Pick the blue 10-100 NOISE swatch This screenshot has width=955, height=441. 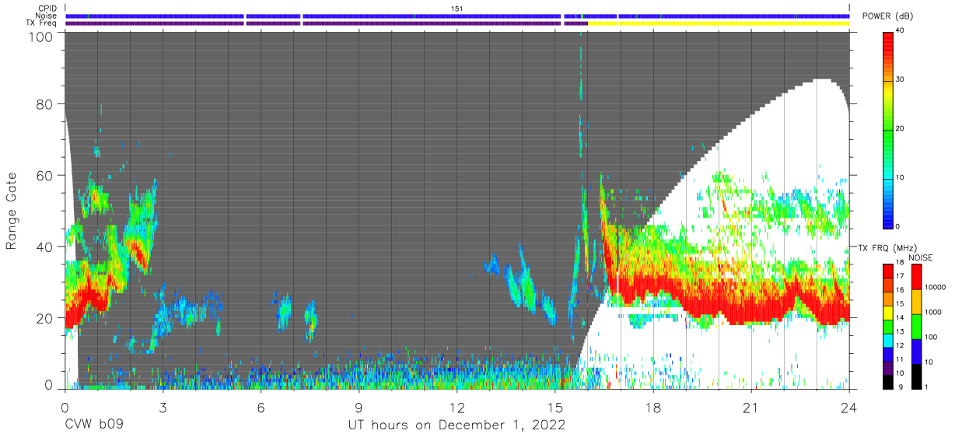click(915, 351)
